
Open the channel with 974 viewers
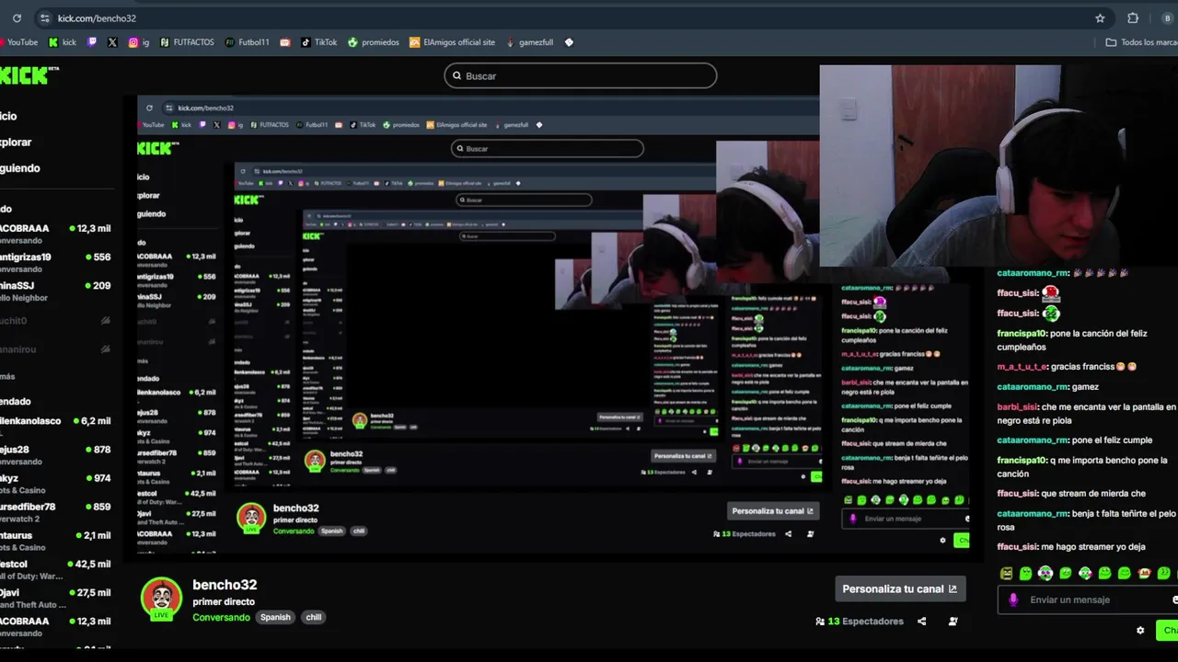coord(55,484)
